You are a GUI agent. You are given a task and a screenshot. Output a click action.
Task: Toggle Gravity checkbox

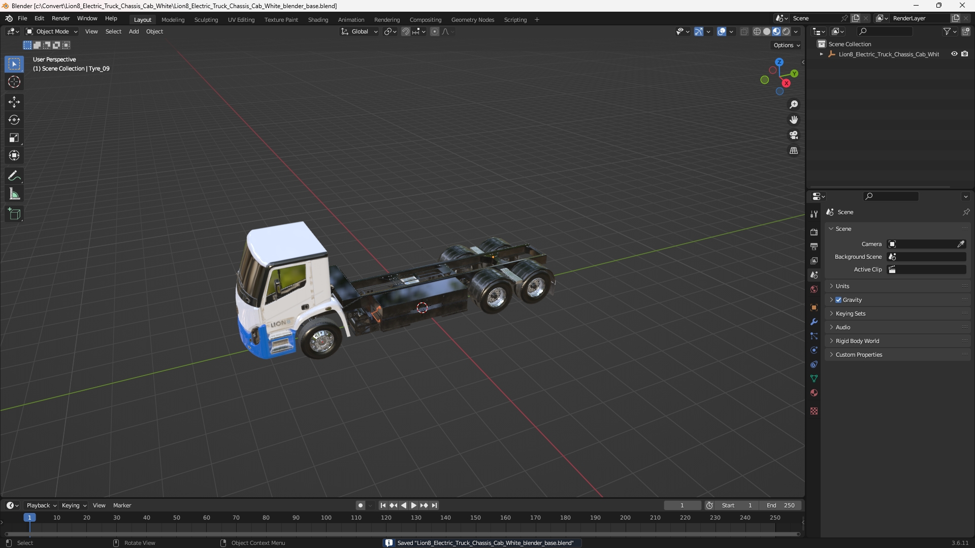pos(838,300)
